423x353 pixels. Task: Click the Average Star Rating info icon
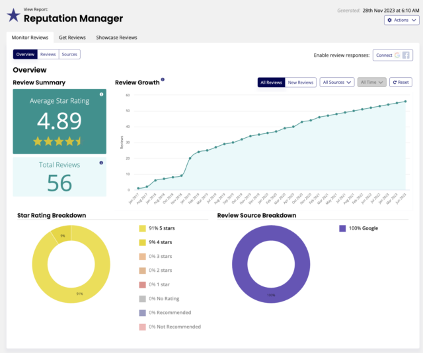pos(101,94)
